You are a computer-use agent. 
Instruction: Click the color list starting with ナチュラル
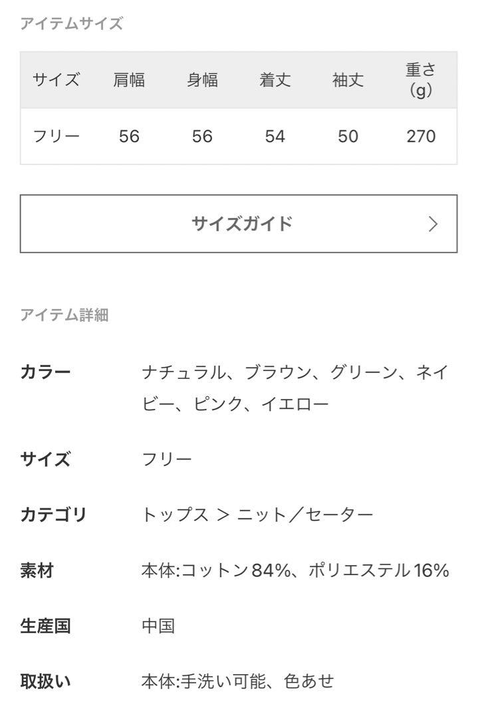click(295, 388)
